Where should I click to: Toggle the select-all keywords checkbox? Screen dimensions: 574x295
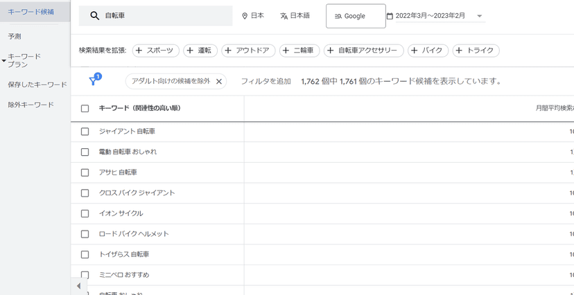pos(85,109)
